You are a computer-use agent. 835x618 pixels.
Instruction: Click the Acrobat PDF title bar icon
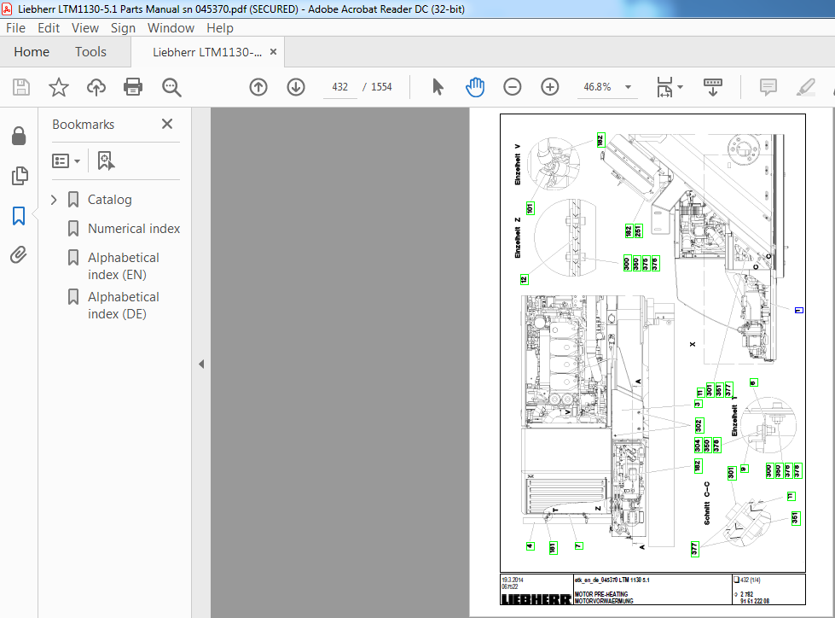click(x=7, y=9)
